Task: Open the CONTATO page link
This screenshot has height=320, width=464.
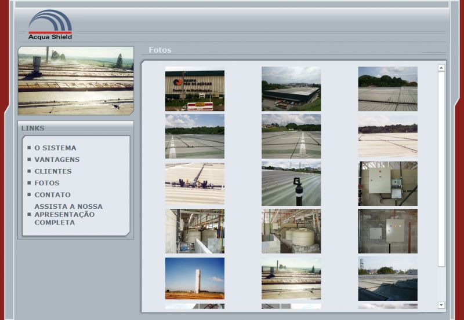Action: point(52,195)
